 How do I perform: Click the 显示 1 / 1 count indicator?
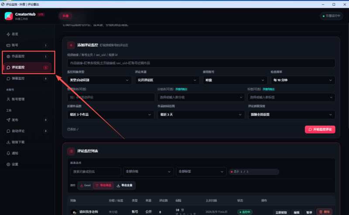(x=254, y=172)
